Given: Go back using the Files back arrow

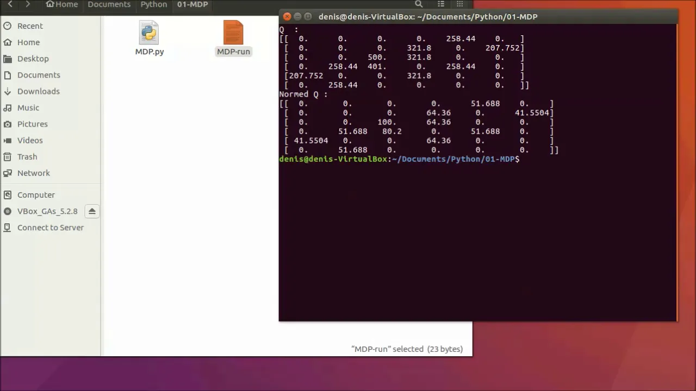Looking at the screenshot, I should pyautogui.click(x=10, y=4).
